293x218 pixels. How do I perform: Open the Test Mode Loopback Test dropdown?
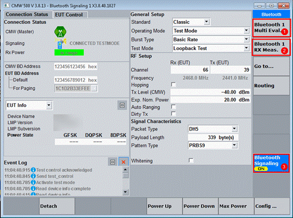pyautogui.click(x=247, y=48)
